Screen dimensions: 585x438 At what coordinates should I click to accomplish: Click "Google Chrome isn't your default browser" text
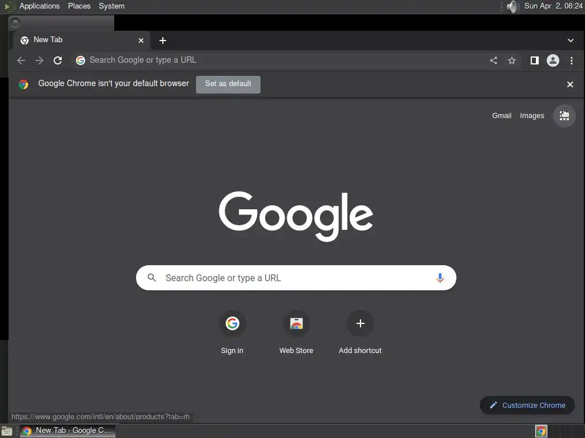[x=114, y=83]
